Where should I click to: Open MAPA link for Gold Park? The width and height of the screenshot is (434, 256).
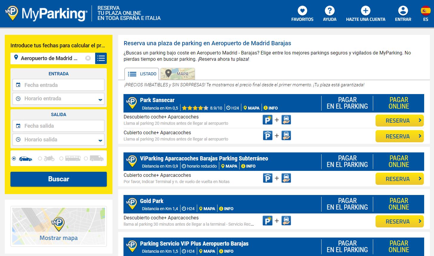tap(207, 209)
